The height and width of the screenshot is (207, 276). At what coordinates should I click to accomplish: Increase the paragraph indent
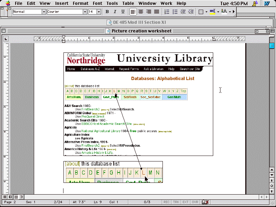coord(191,12)
